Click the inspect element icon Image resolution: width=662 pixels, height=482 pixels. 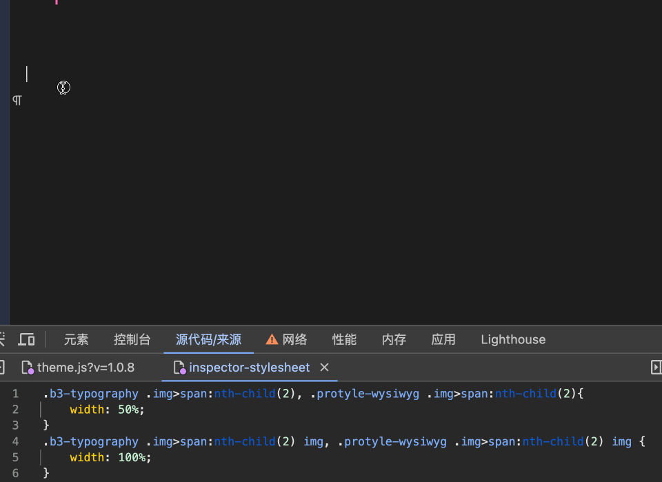point(2,339)
